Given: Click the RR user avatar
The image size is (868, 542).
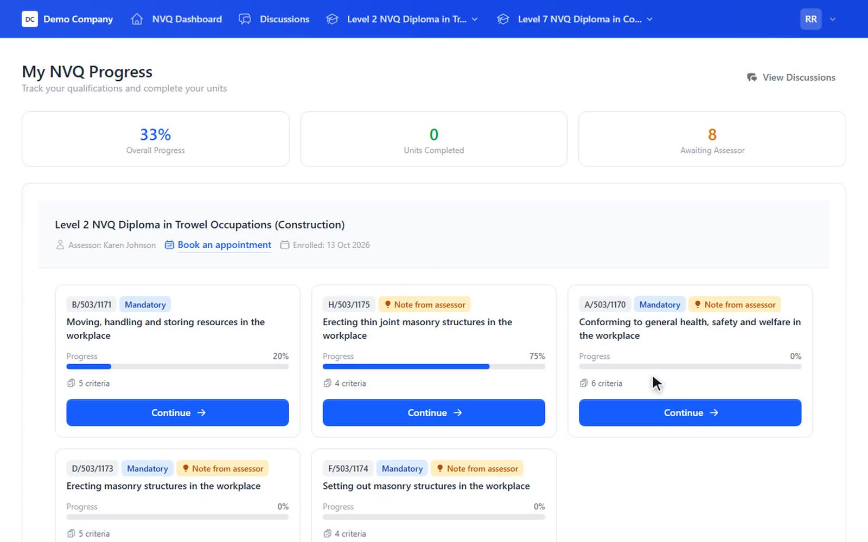Looking at the screenshot, I should [x=811, y=19].
